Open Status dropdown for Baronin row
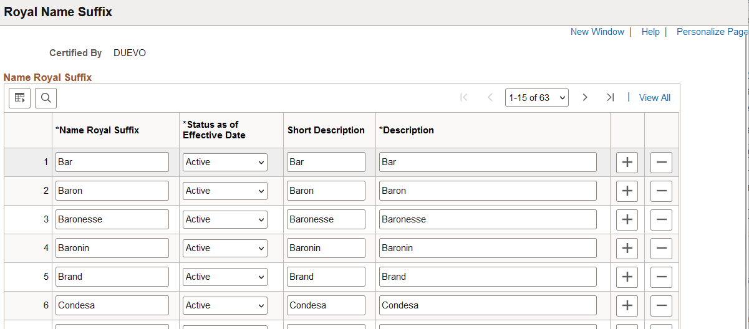 tap(225, 248)
